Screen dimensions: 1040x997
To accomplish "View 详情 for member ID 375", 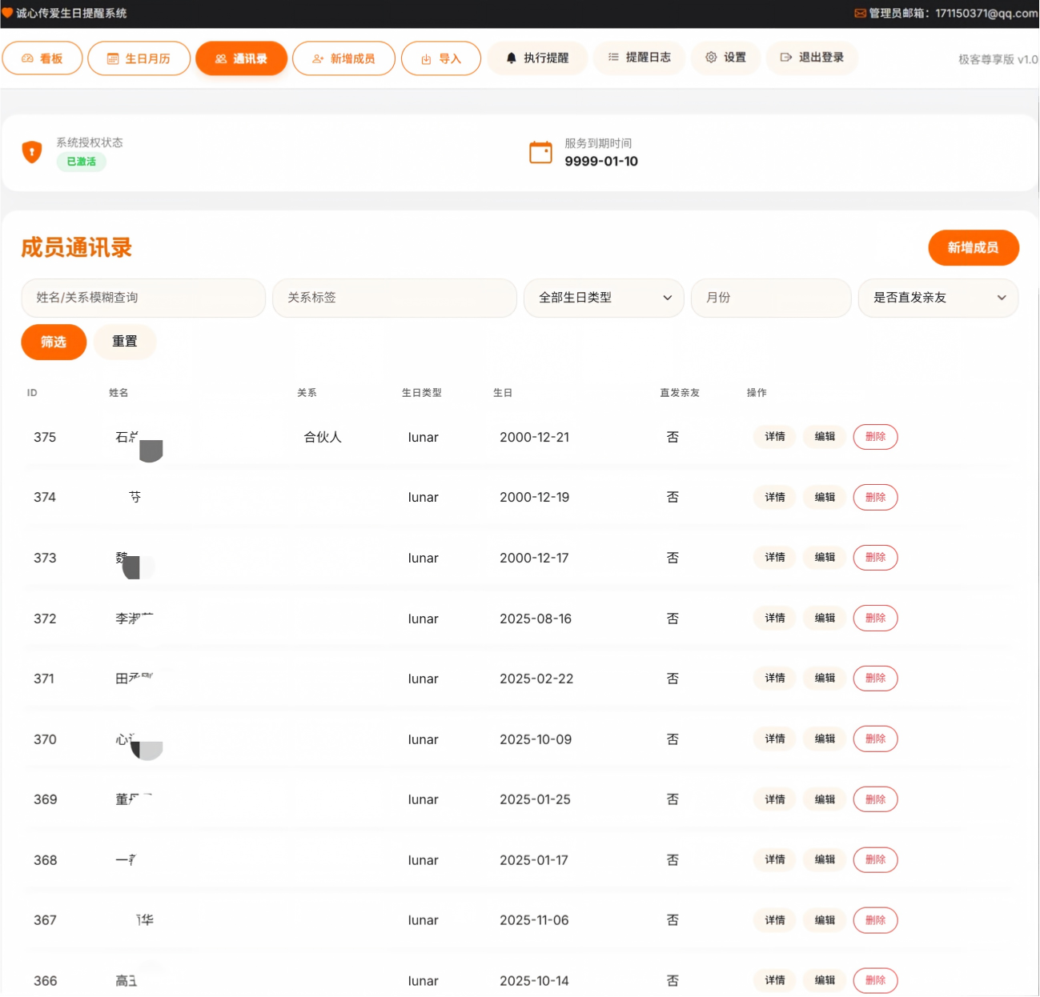I will pos(775,437).
